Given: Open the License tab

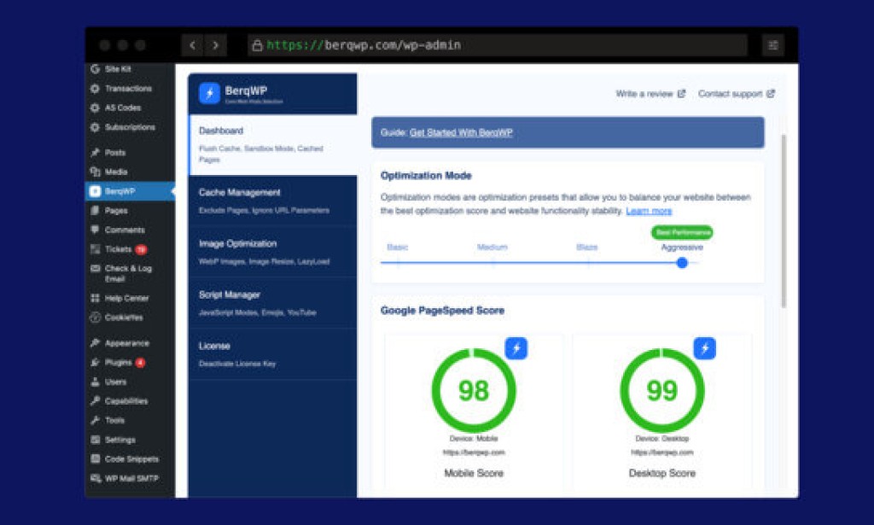Looking at the screenshot, I should (x=272, y=354).
